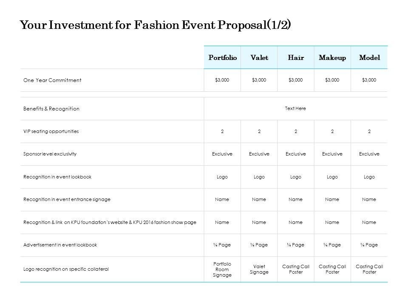
Task: Click the Hair column header
Action: (x=296, y=57)
